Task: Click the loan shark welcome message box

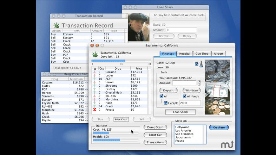Action: coord(179,17)
